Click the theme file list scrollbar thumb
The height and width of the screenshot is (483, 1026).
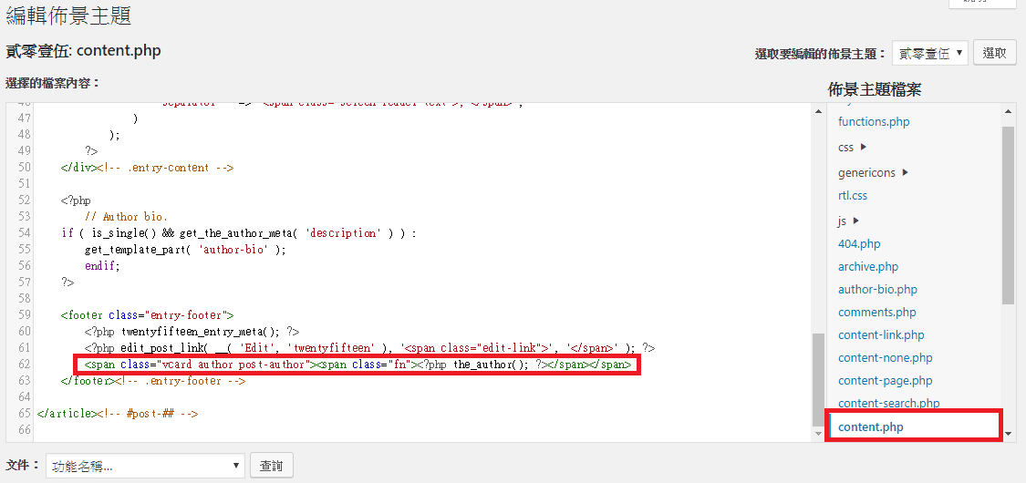[1008, 214]
